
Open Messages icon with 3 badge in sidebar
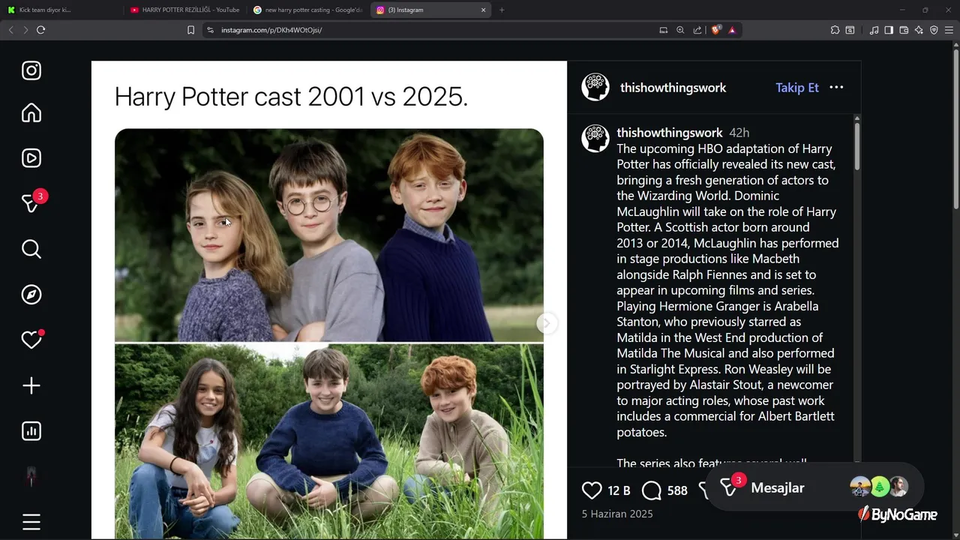click(33, 202)
